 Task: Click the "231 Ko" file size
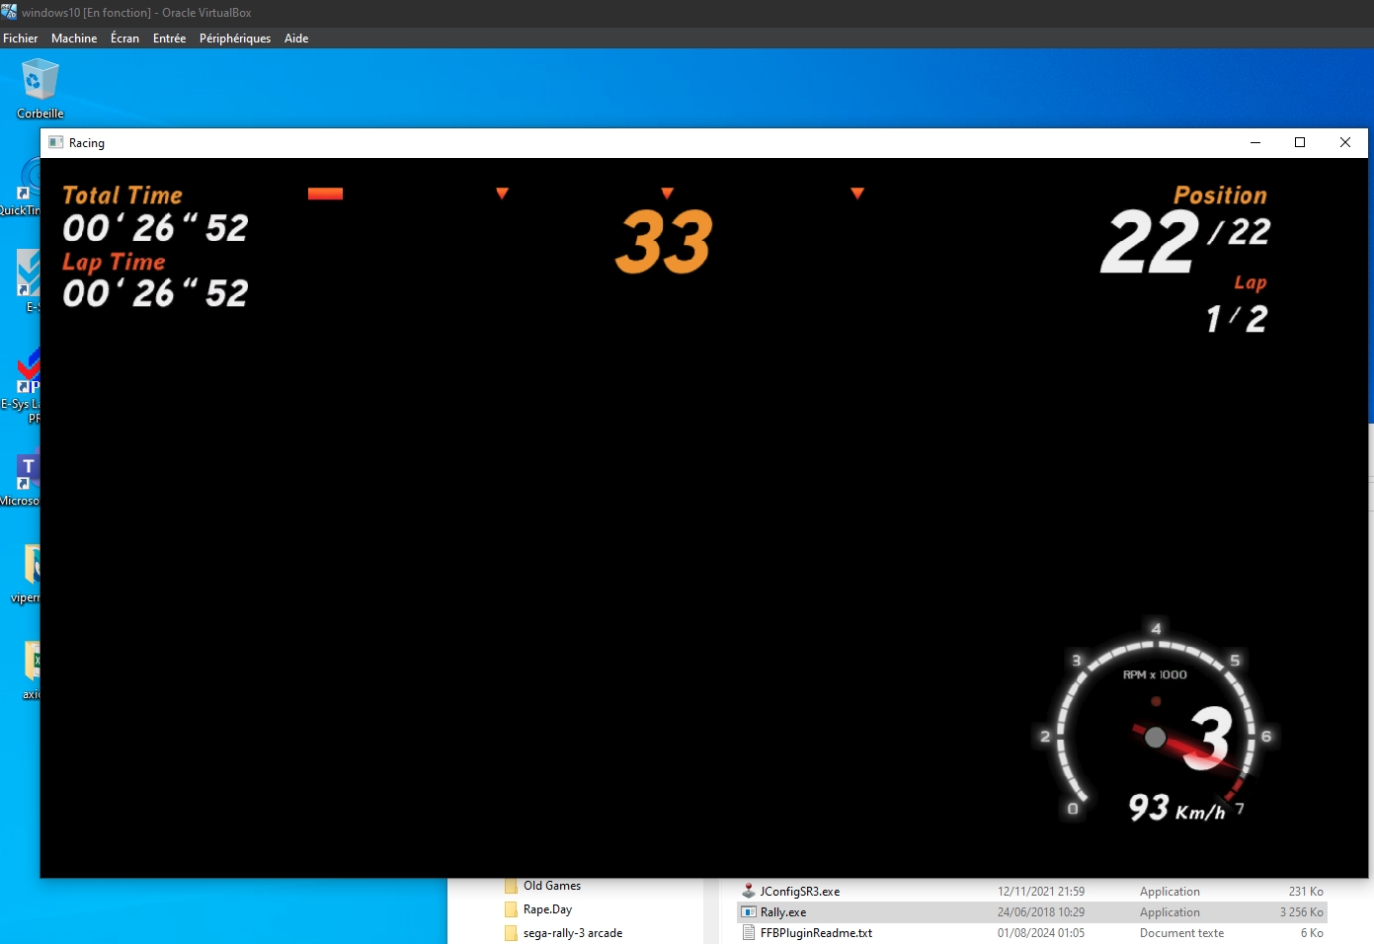click(x=1306, y=892)
